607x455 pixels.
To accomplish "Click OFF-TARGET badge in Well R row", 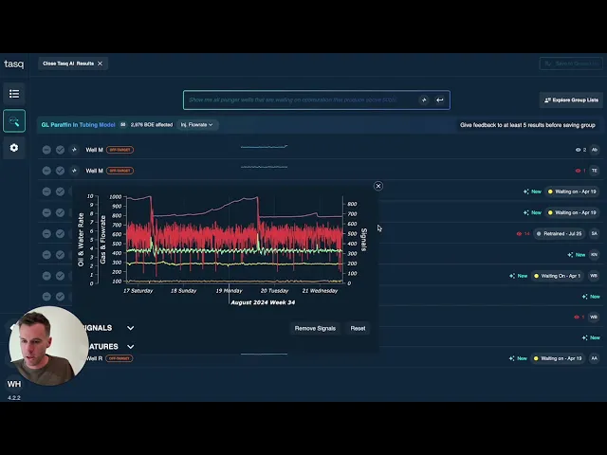I will tap(120, 358).
